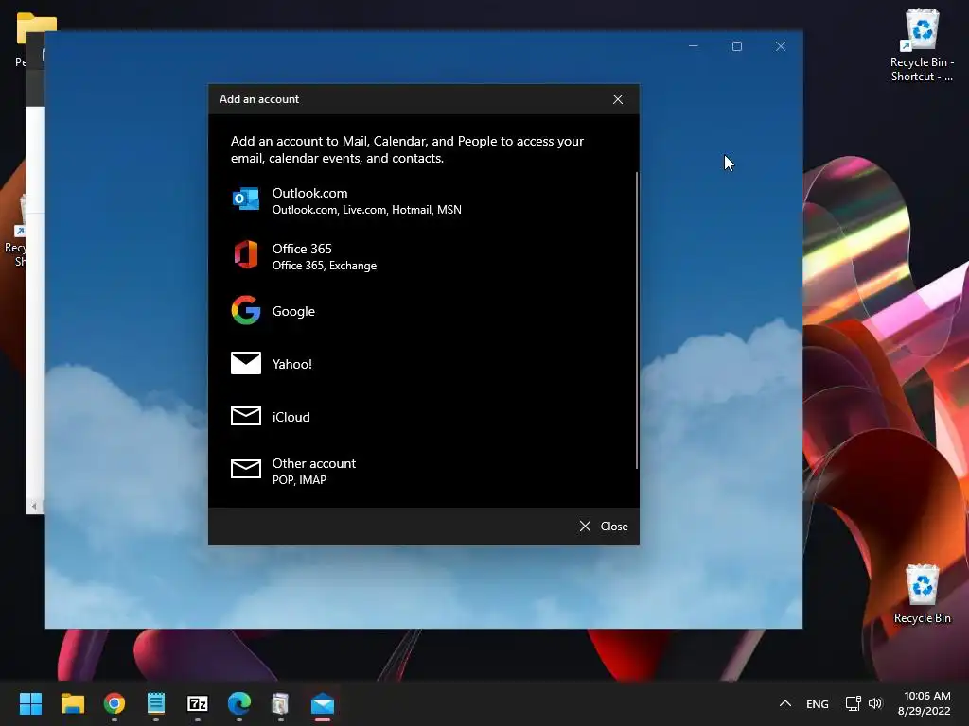
Task: Click the ENG language indicator
Action: click(817, 703)
